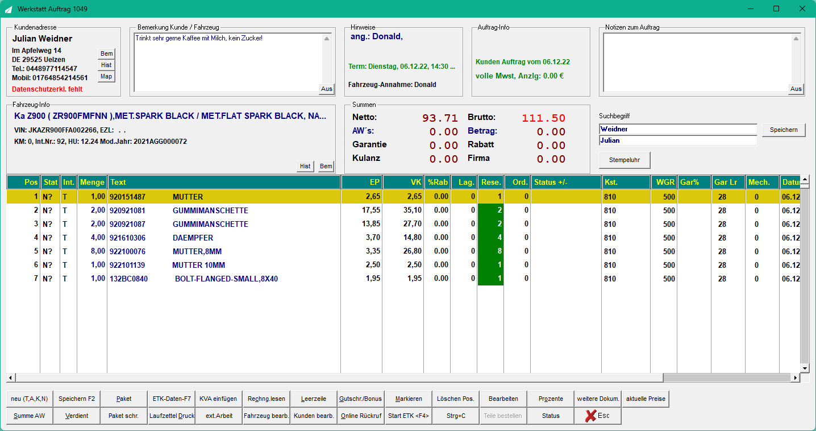Click the red Datenschutzerkl. fehlt warning
The height and width of the screenshot is (431, 816).
point(47,89)
